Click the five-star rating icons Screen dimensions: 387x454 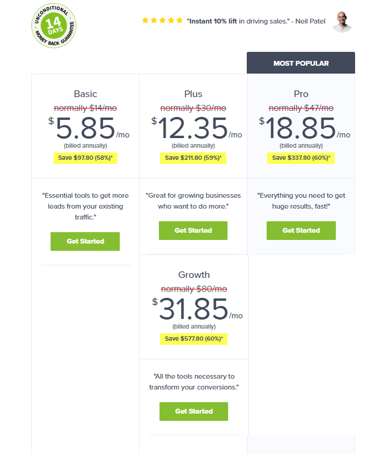pos(162,20)
